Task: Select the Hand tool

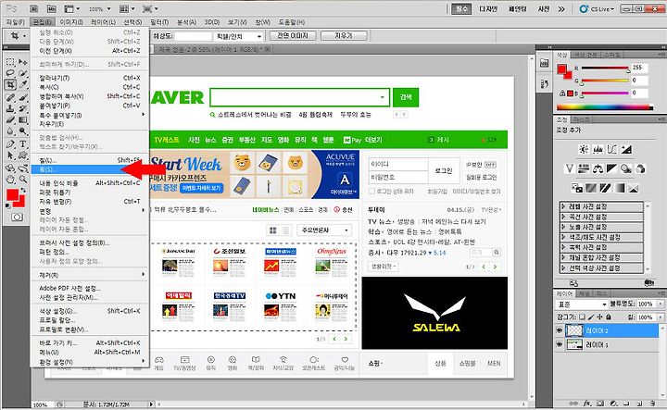Action: point(10,180)
